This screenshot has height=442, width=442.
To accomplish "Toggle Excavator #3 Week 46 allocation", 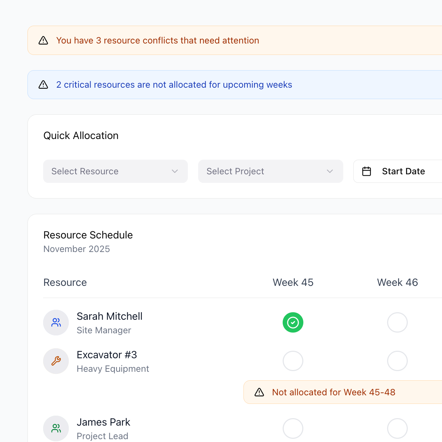I will point(397,361).
